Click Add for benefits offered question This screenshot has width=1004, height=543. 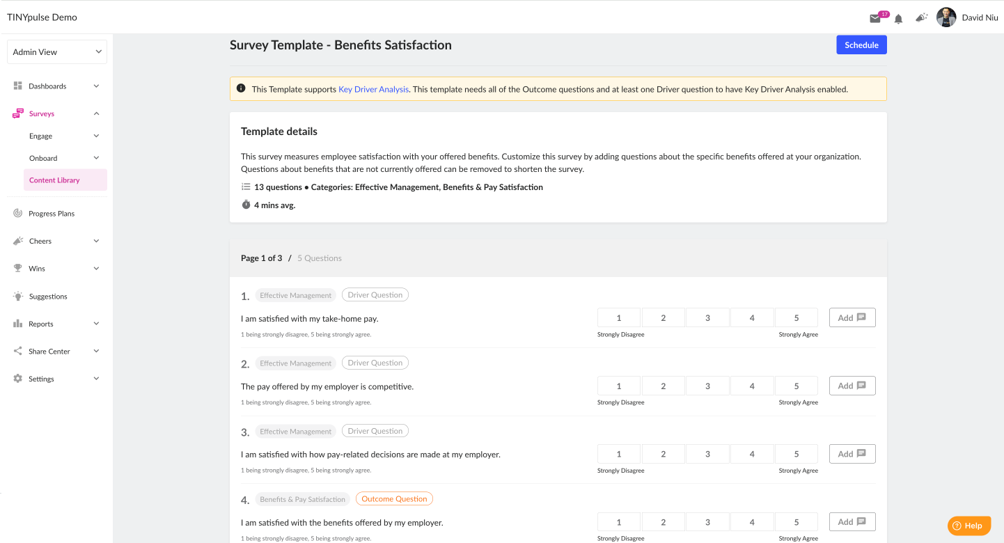(x=852, y=521)
